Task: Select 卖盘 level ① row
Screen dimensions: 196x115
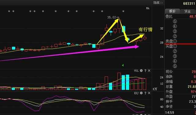Action: click(x=171, y=41)
